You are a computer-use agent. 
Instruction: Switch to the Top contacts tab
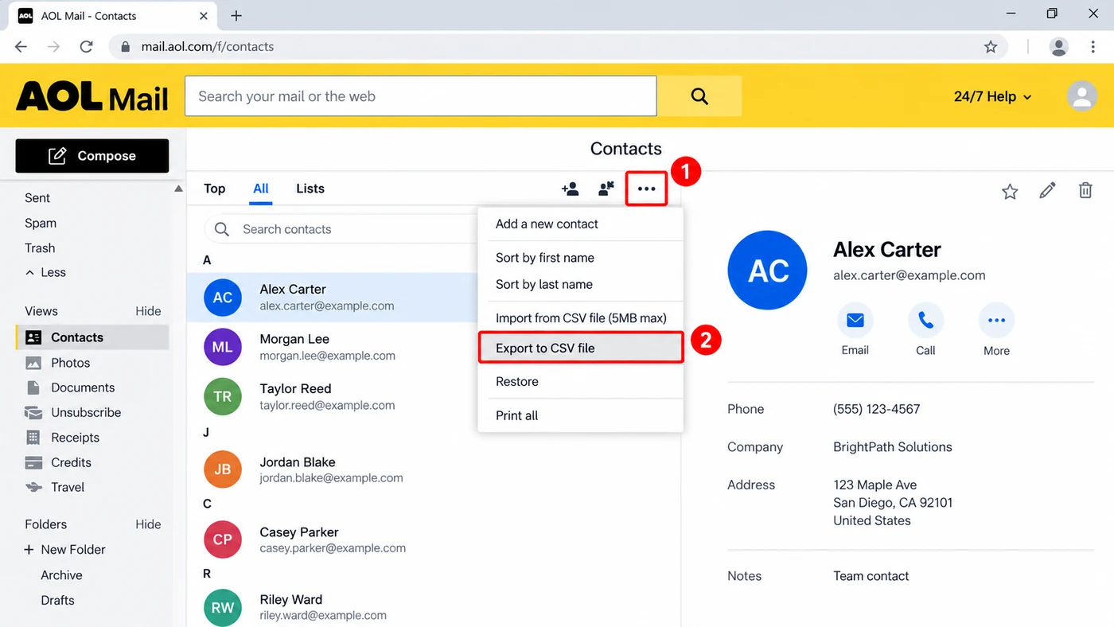point(214,189)
